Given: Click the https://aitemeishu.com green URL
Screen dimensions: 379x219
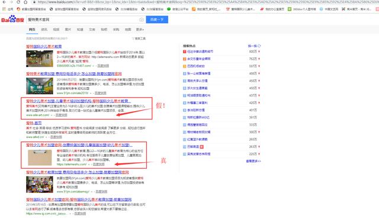Looking at the screenshot, I should pos(72,164).
